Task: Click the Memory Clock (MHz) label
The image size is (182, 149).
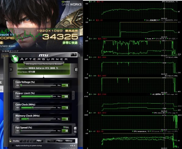Action: coord(27,115)
